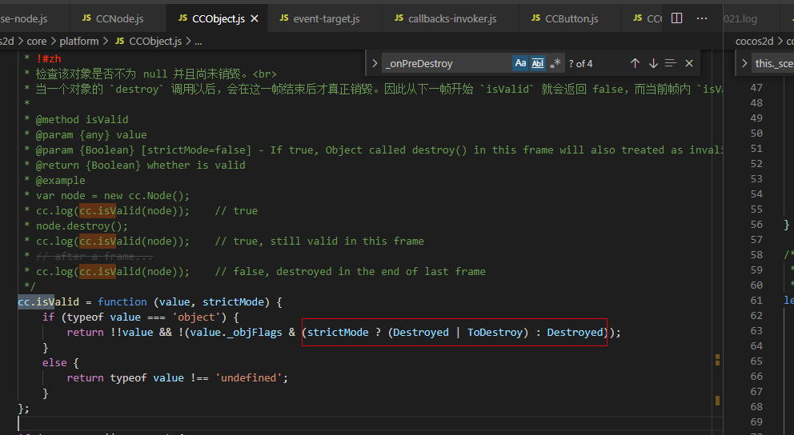Screen dimensions: 794x435
Task: Open the platform folder breadcrumb
Action: coord(79,41)
